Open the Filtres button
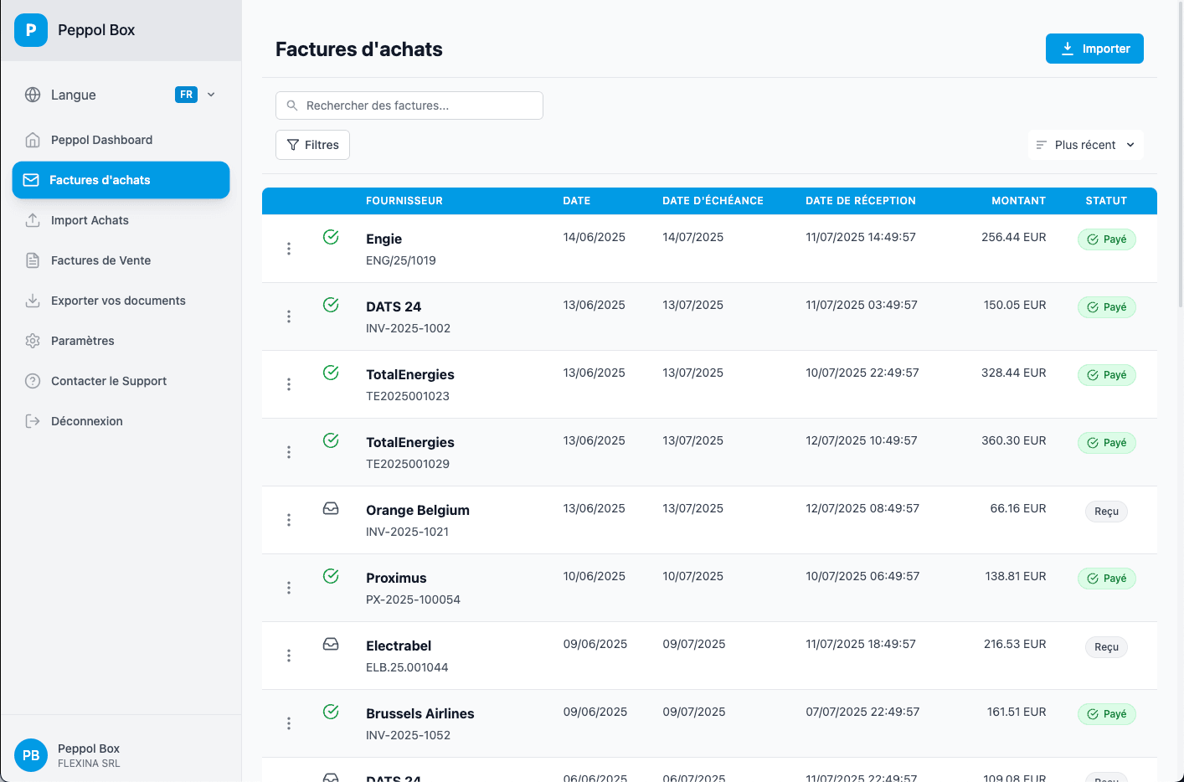 (312, 145)
